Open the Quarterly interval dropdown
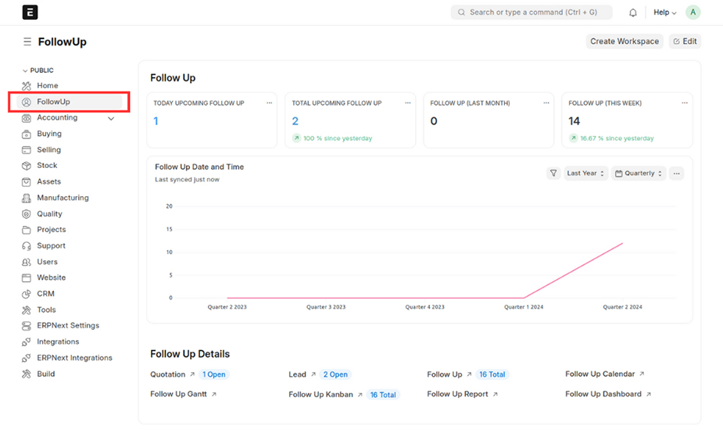This screenshot has width=723, height=433. 639,174
